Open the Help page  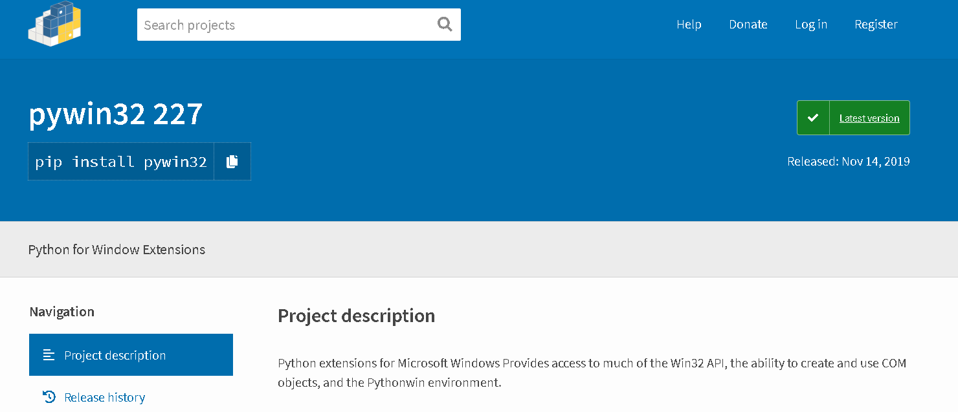pos(689,25)
